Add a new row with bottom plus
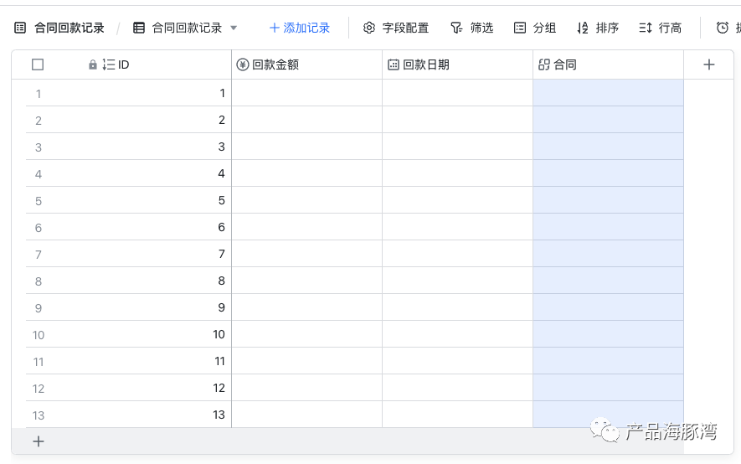Viewport: 741px width, 464px height. pyautogui.click(x=39, y=441)
